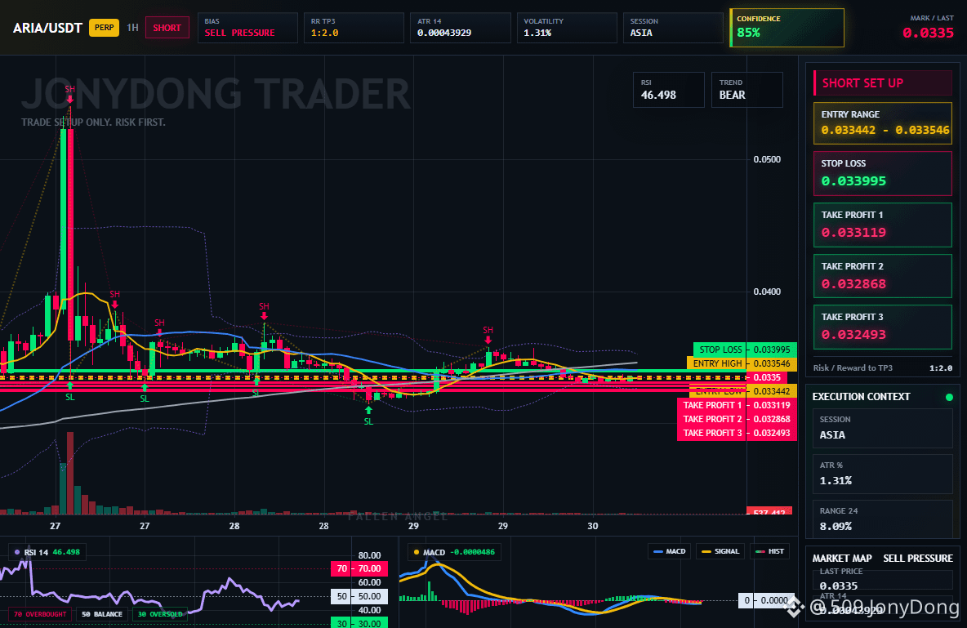Toggle the HIST legend chip
Screen dimensions: 967x628
[769, 551]
